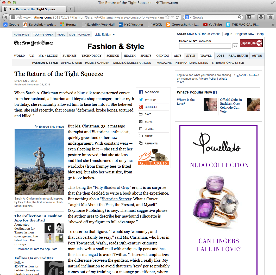276x275 pixels.
Task: Open the Bookmarks menu toolbar button
Action: [250, 17]
